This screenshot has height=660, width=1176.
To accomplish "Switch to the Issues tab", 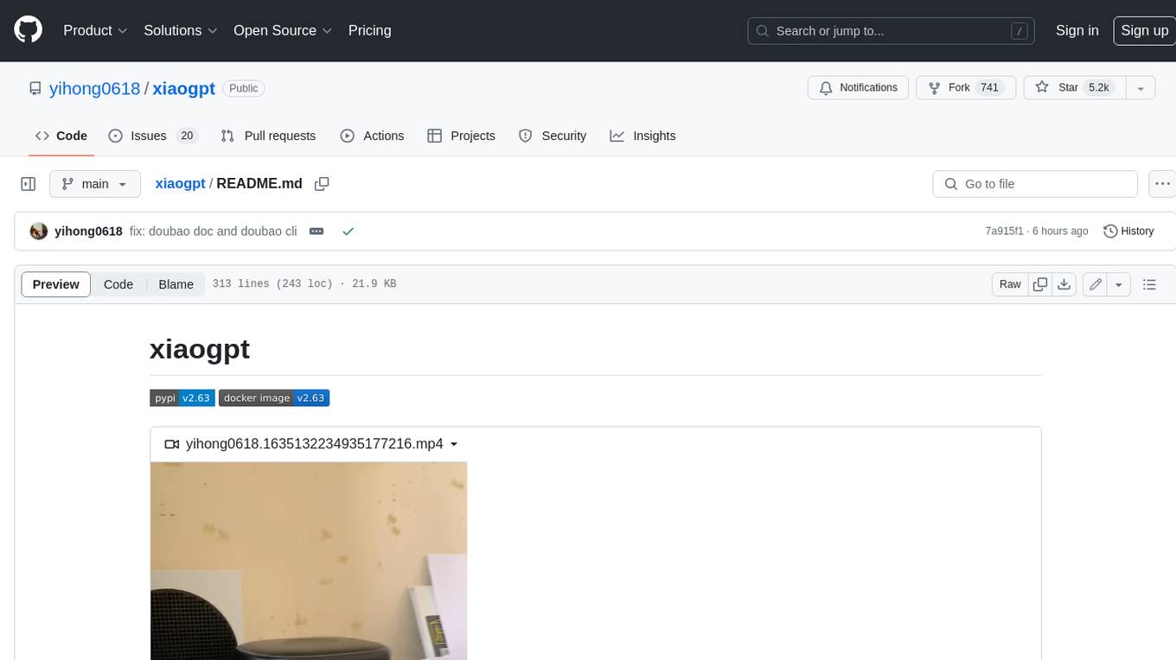I will 153,136.
